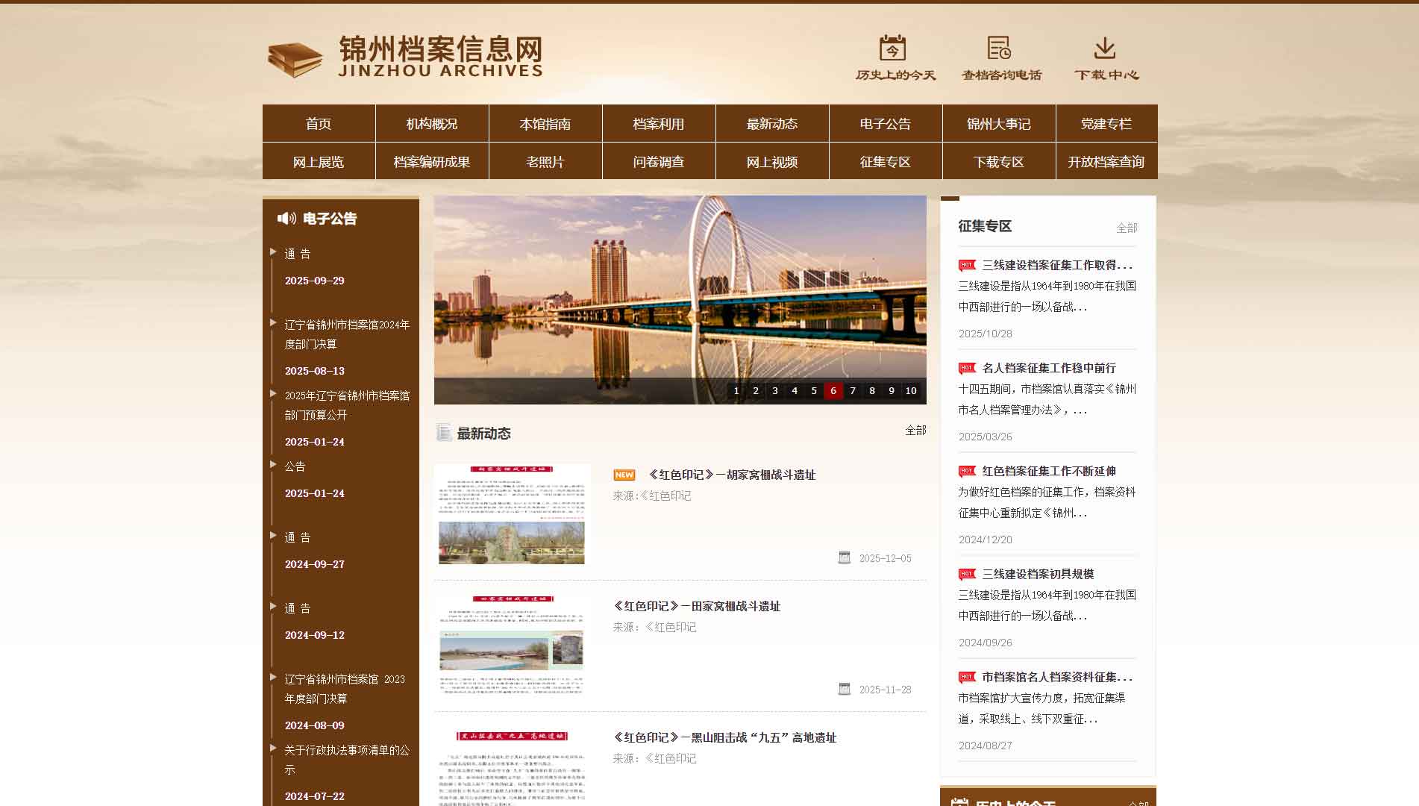Open 档案编研成果 navigation item

(x=432, y=161)
